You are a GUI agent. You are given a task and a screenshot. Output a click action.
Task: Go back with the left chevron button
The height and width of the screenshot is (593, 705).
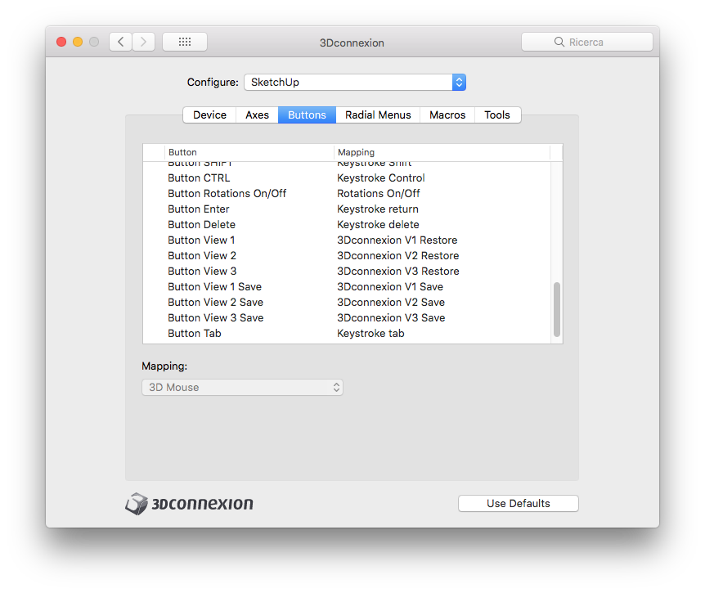tap(120, 42)
